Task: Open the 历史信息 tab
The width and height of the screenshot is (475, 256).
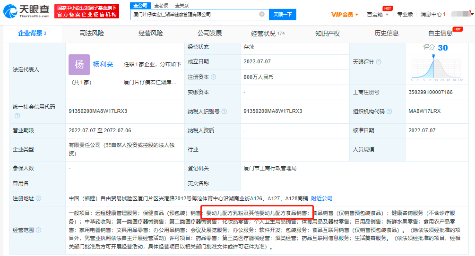Action: point(387,33)
